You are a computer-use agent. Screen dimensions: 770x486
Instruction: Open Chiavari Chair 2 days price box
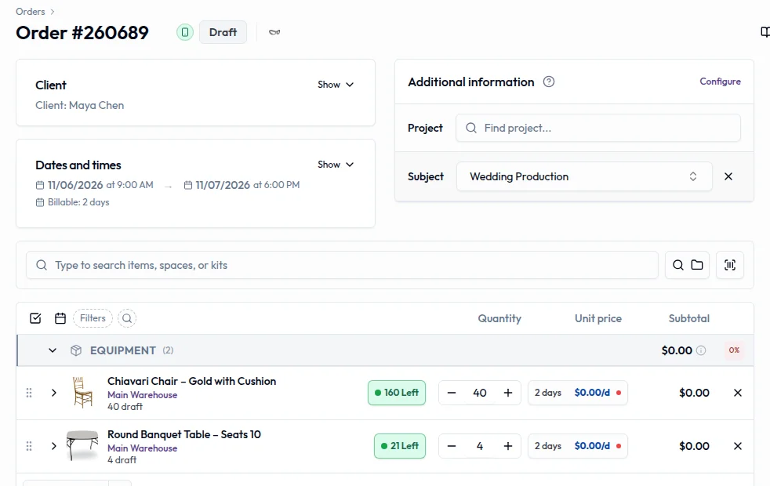pos(577,393)
